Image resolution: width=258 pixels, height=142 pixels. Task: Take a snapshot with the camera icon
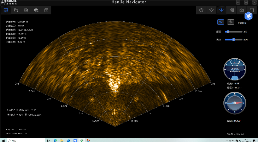241,10
